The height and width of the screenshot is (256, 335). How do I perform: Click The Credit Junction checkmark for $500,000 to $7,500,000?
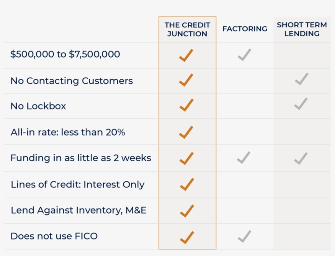coord(186,55)
